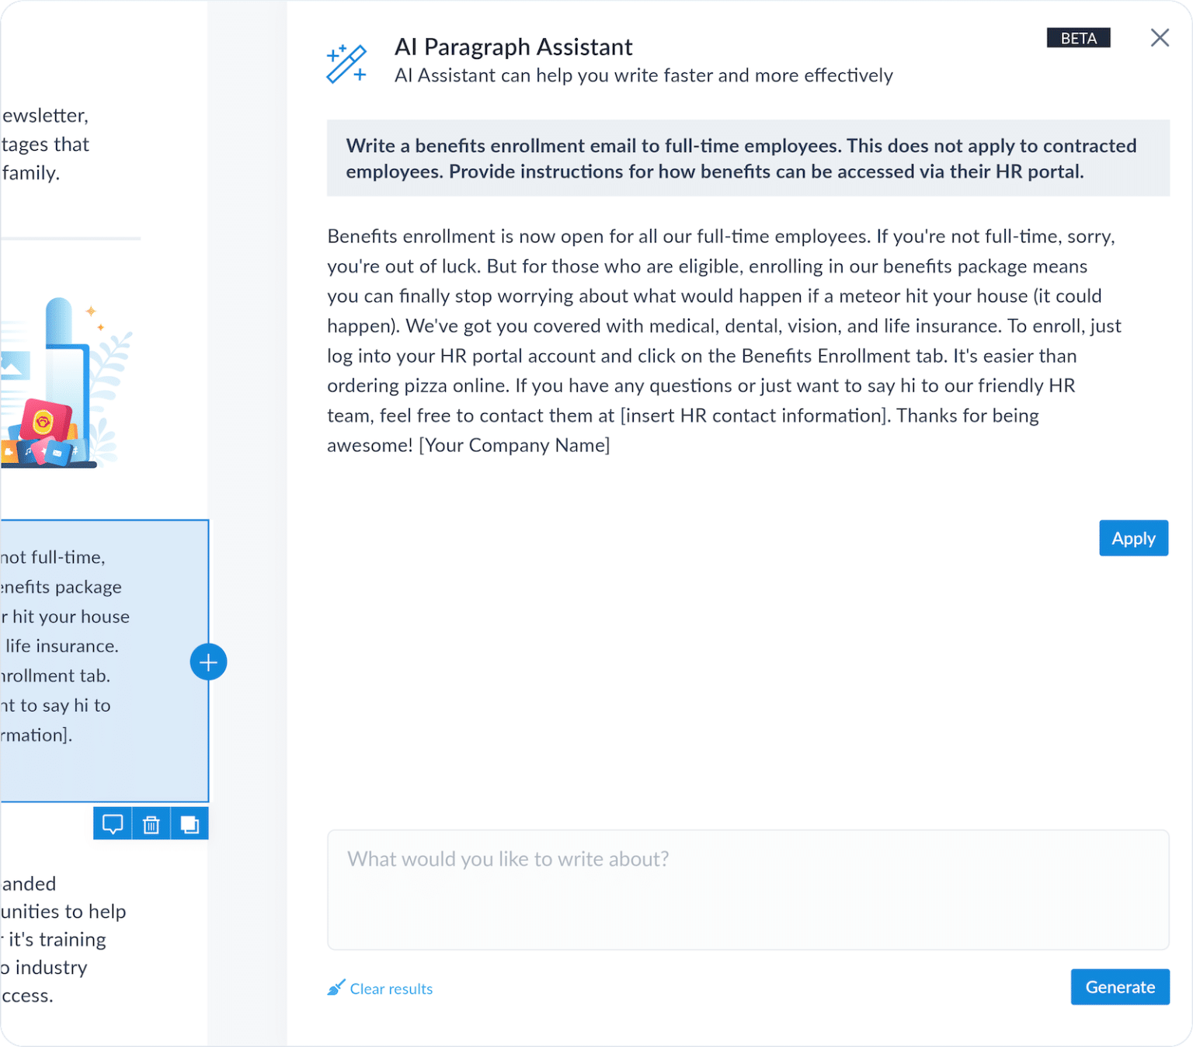Viewport: 1193px width, 1047px height.
Task: Click the "AI Paragraph Assistant" title
Action: point(513,47)
